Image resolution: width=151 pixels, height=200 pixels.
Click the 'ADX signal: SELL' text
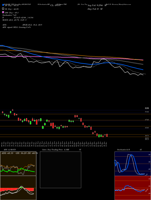click(17, 27)
